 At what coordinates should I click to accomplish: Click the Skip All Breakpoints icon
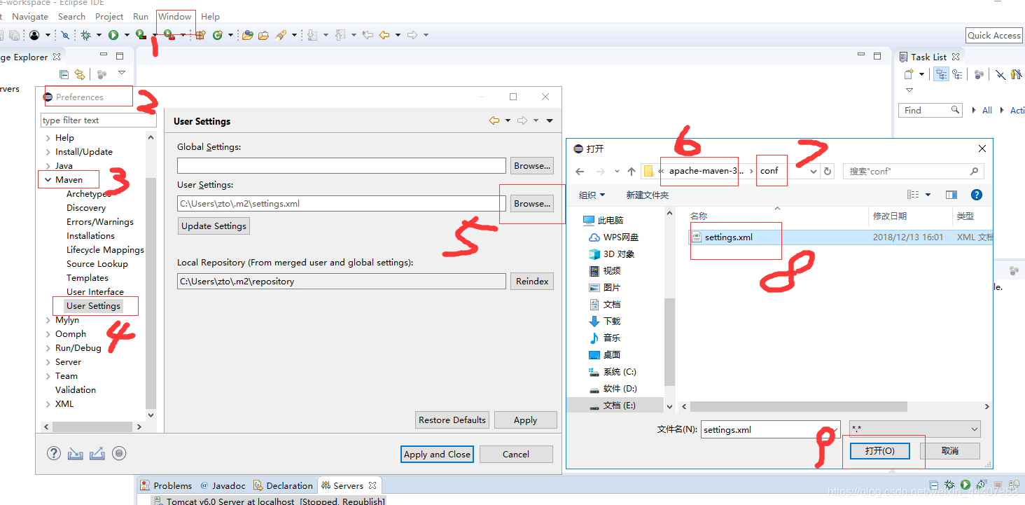point(65,35)
